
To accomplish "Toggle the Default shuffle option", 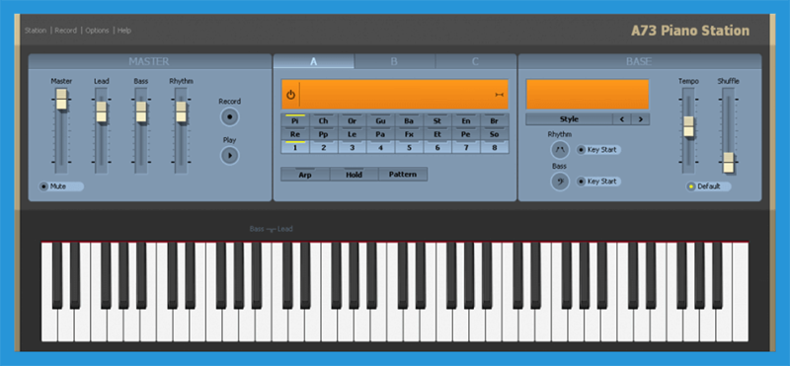I will pos(708,186).
